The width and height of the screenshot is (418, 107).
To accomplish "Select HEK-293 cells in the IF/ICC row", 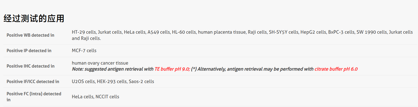I will 112,82.
